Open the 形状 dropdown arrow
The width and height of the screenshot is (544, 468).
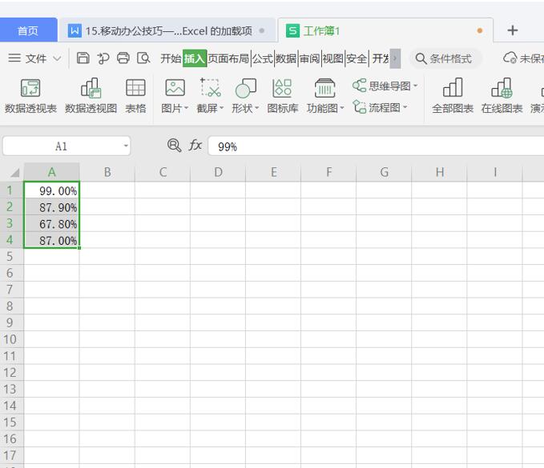pos(257,108)
